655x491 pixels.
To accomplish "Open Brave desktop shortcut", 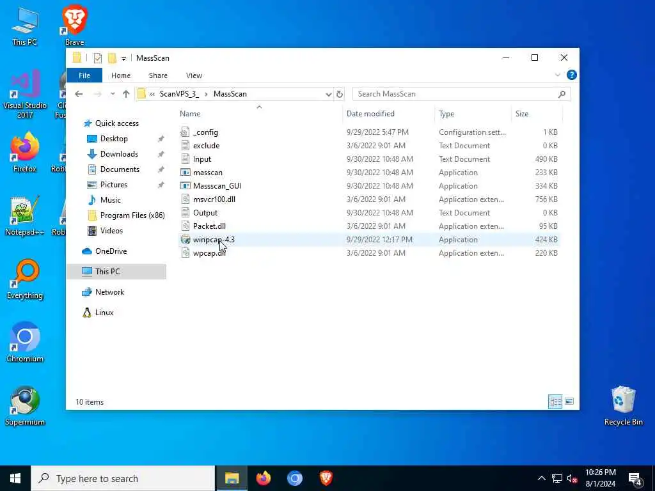I will (x=74, y=25).
